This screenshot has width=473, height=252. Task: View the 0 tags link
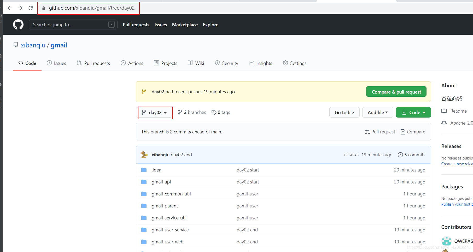point(221,112)
